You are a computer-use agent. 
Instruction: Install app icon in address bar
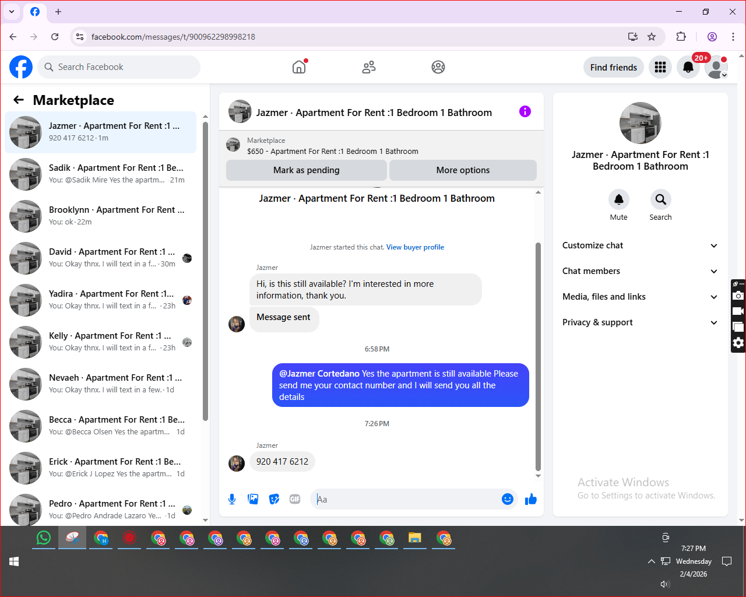(633, 37)
